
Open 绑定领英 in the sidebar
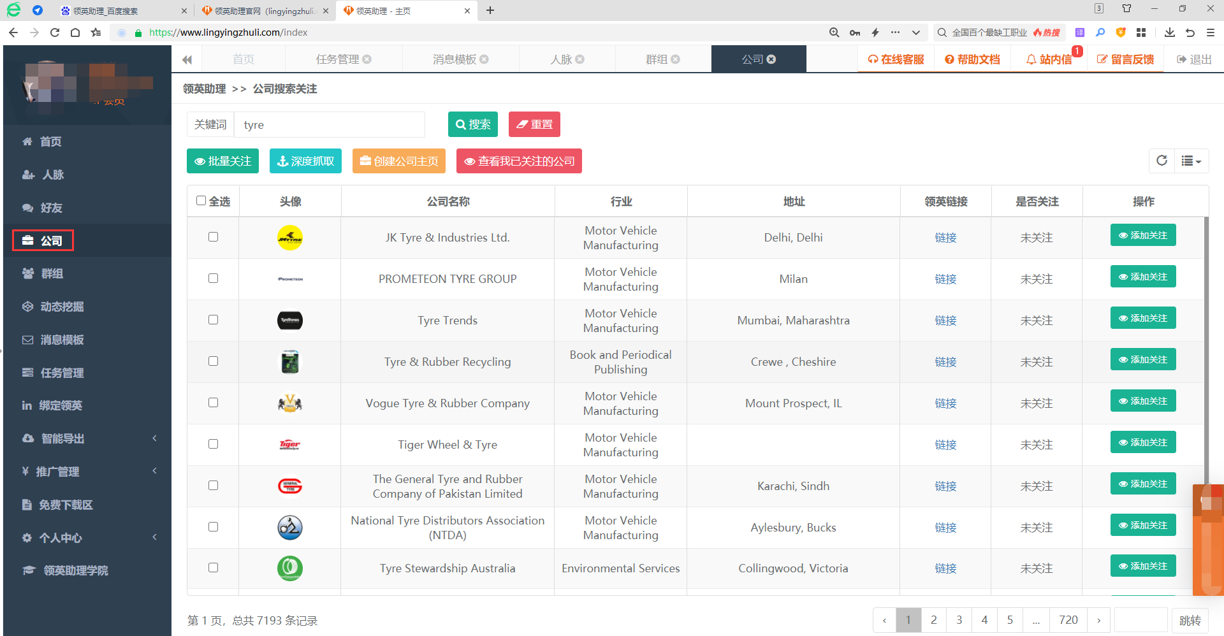(x=60, y=405)
